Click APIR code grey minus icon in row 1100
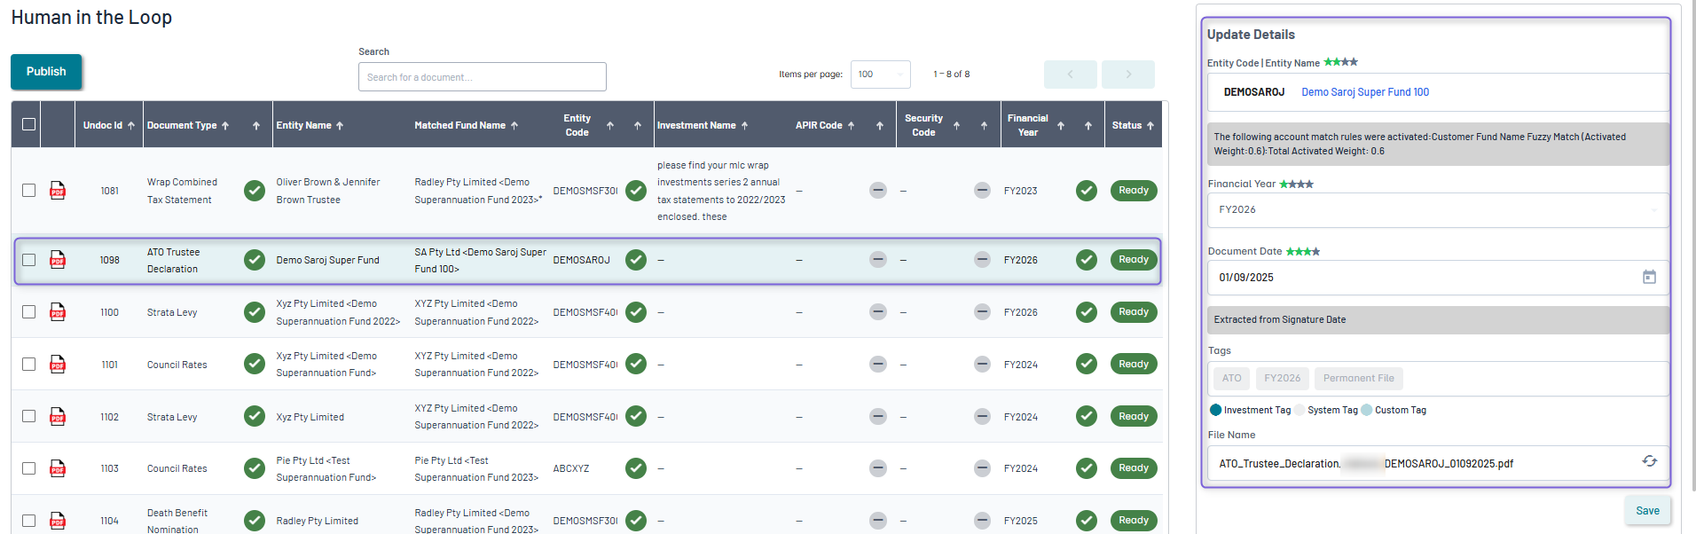This screenshot has width=1696, height=534. 878,312
